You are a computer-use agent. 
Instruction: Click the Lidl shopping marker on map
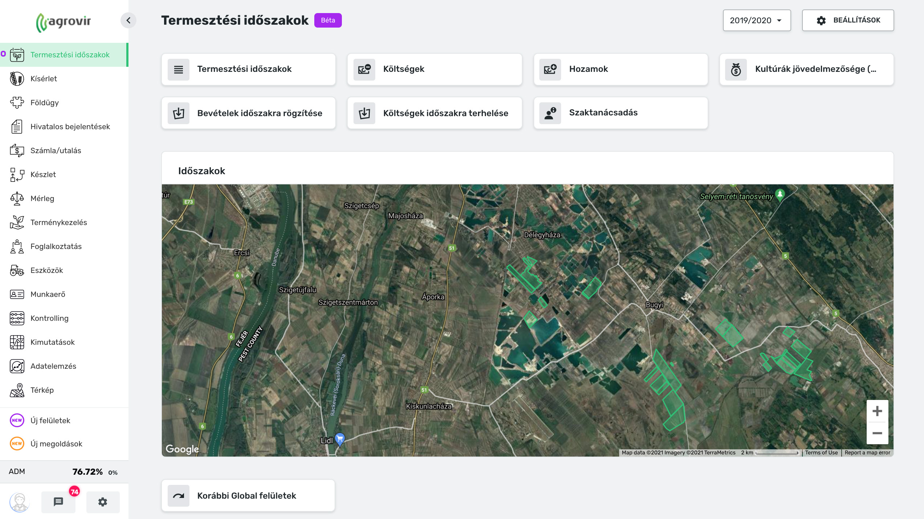[x=340, y=440]
